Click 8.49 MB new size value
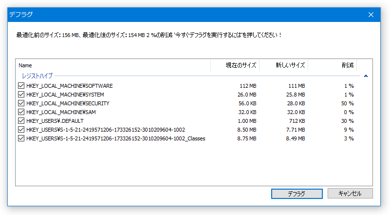390x215 pixels. click(296, 138)
